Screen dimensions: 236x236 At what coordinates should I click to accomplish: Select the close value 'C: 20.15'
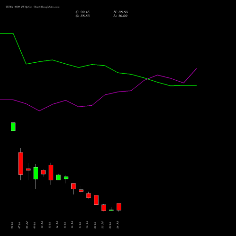click(x=83, y=12)
